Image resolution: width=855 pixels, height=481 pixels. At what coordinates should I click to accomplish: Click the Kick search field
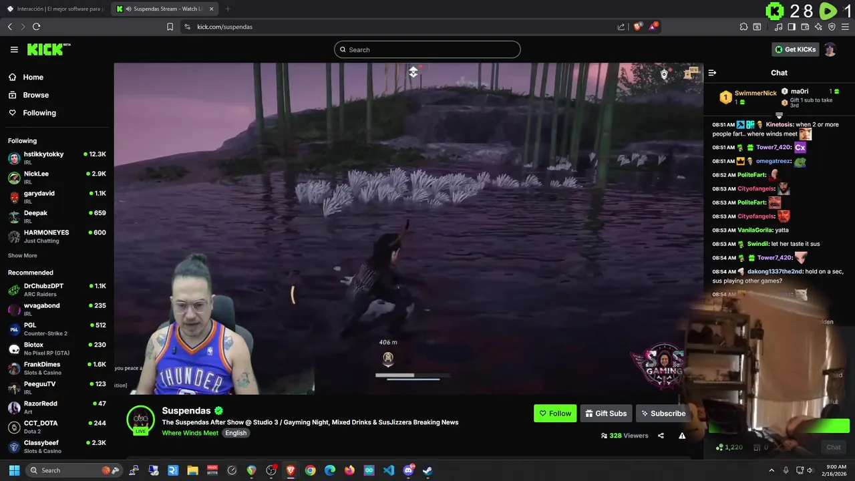click(427, 49)
